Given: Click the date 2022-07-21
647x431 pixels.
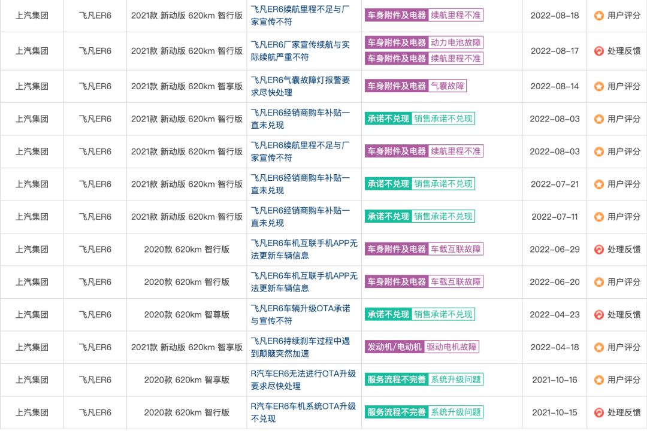Looking at the screenshot, I should click(x=555, y=184).
